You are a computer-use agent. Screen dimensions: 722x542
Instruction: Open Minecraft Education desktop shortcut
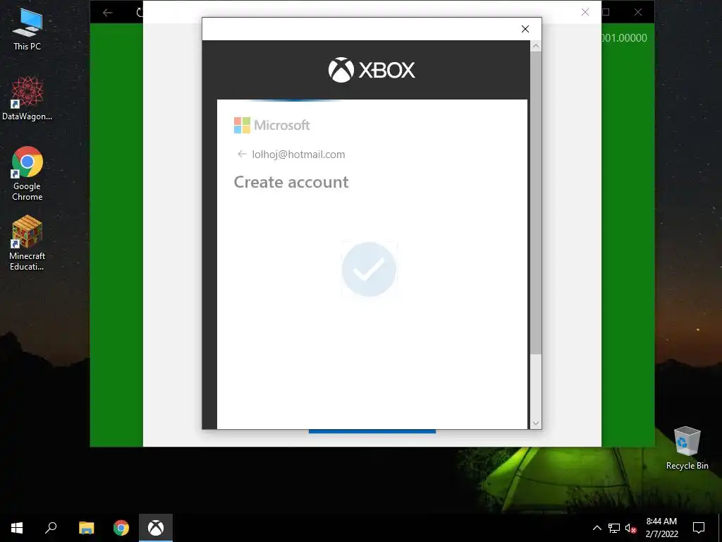click(27, 243)
